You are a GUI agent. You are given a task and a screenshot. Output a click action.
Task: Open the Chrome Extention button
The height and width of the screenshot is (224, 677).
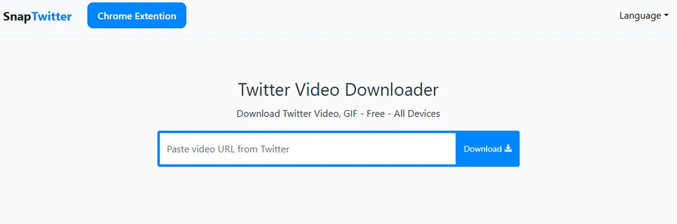[137, 16]
